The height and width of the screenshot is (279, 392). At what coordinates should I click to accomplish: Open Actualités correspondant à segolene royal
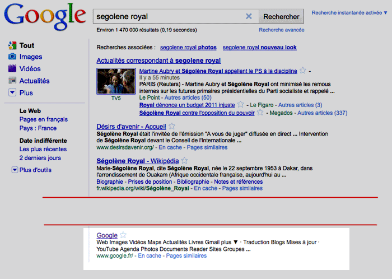point(158,61)
